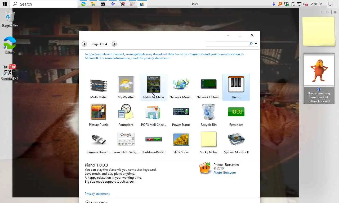Open Command Prompt from the taskbar
This screenshot has height=203, width=339.
(x=103, y=4)
